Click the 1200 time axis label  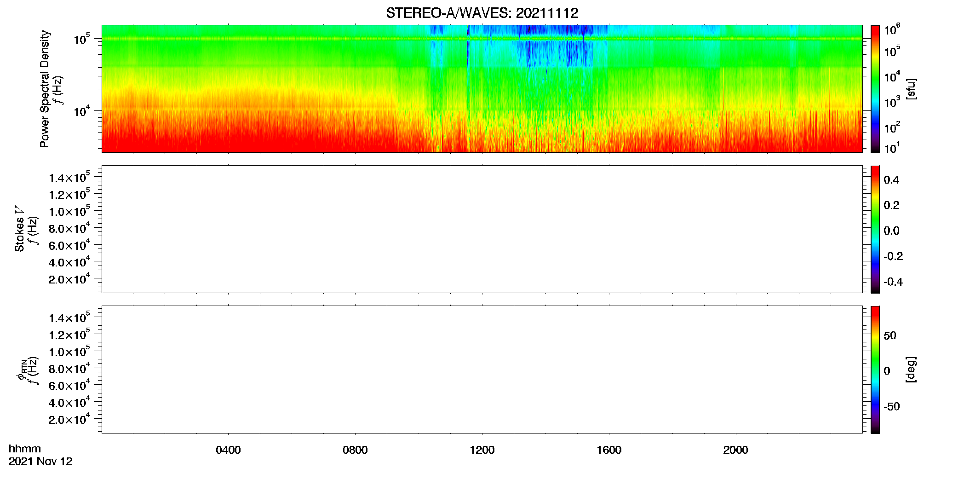(482, 450)
